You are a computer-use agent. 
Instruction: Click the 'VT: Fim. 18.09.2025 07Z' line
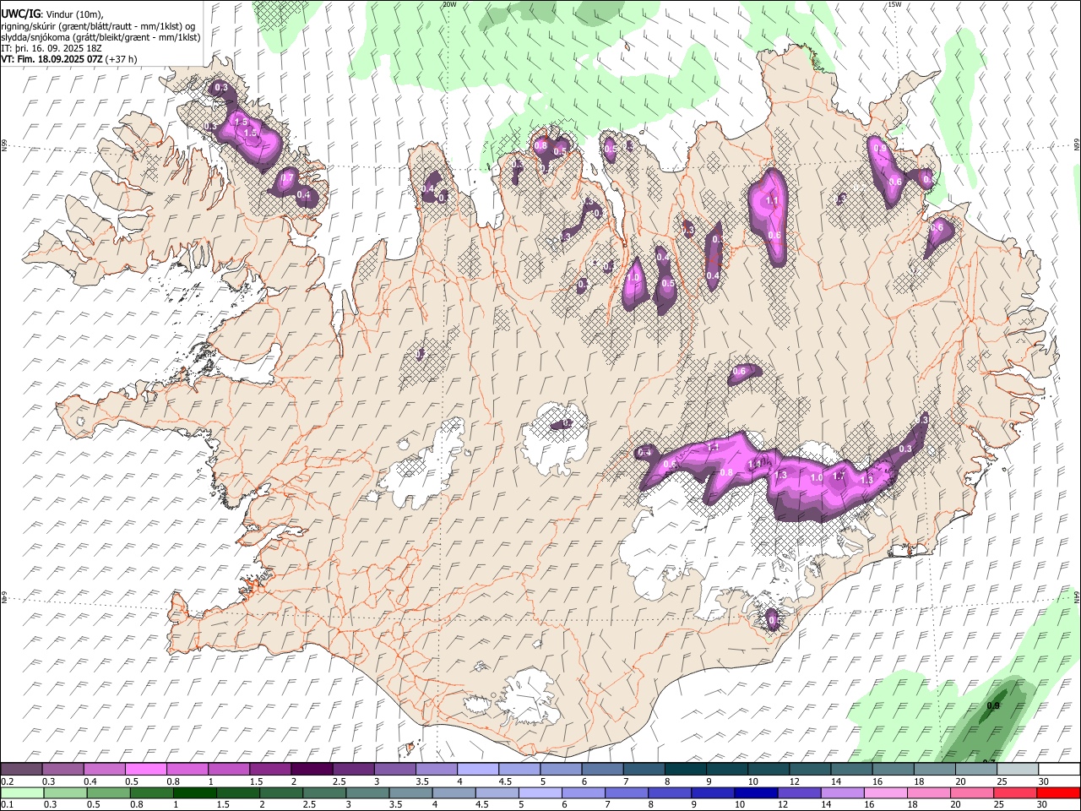(x=52, y=59)
